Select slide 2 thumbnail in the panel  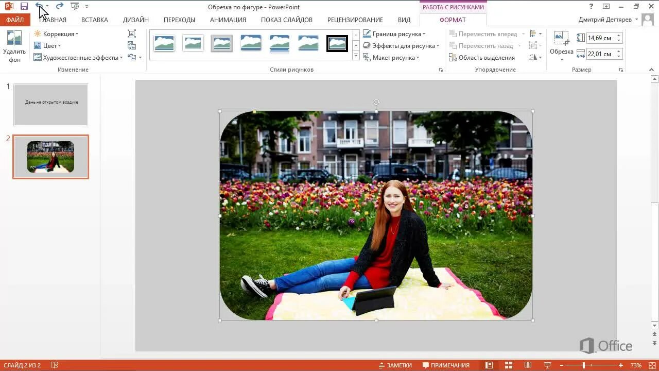coord(51,157)
